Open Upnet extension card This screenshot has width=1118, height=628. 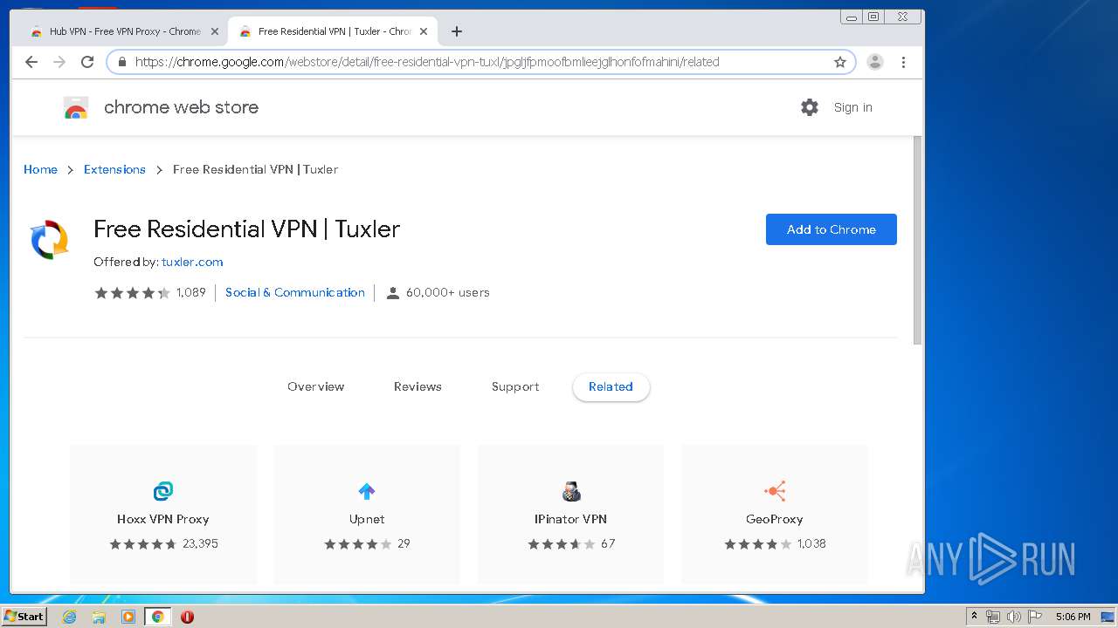click(x=367, y=514)
